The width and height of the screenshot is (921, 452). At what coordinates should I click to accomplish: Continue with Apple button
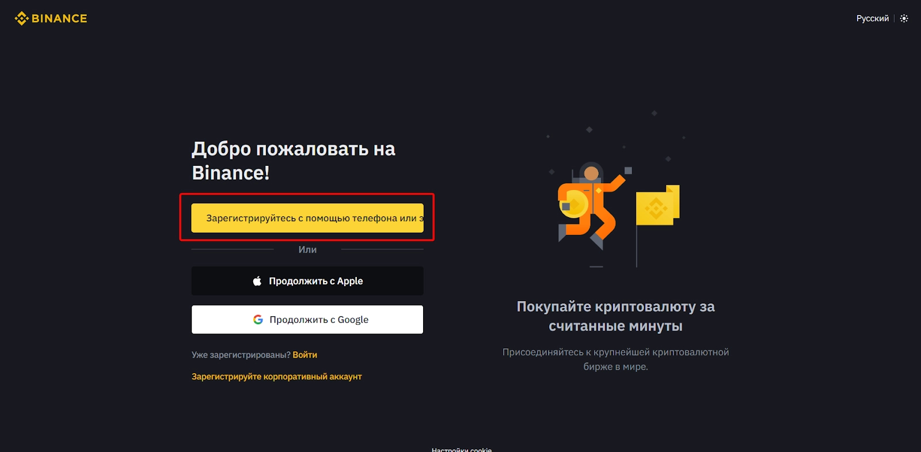pyautogui.click(x=307, y=281)
